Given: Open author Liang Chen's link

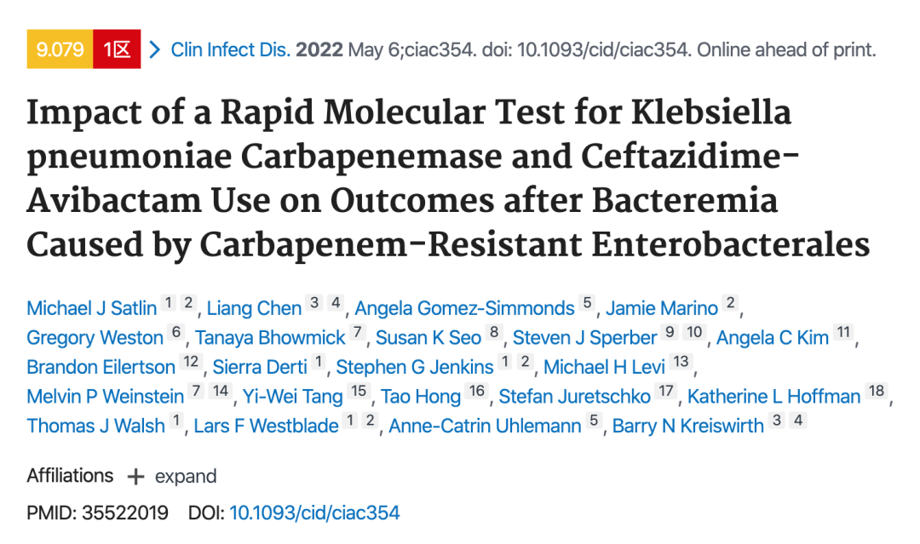Looking at the screenshot, I should click(254, 308).
